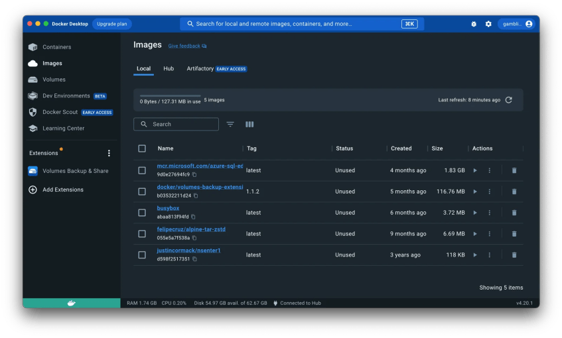This screenshot has height=338, width=562.
Task: Open the column display options
Action: coord(249,124)
